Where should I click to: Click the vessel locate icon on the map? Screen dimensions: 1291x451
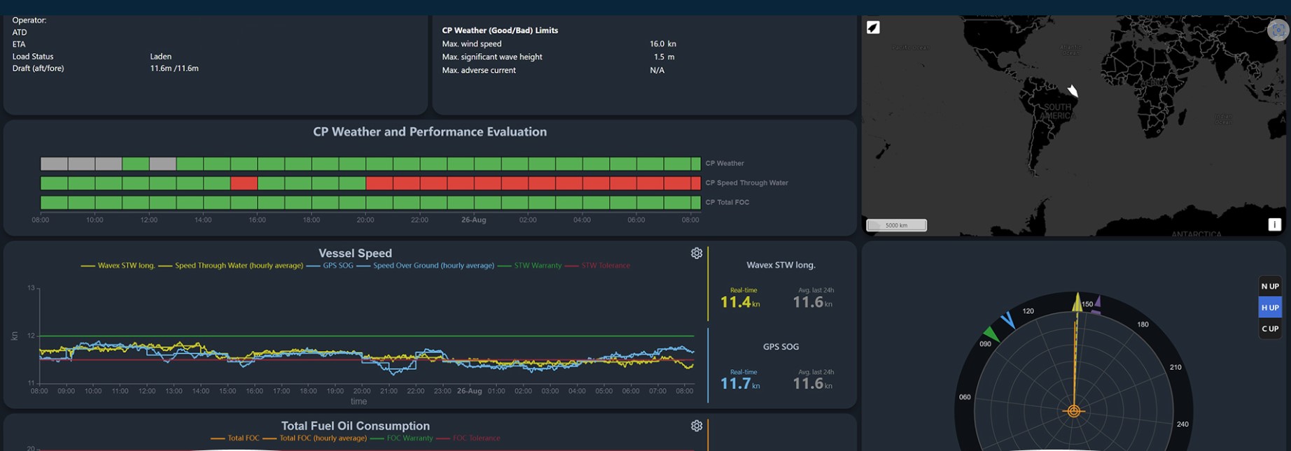873,27
